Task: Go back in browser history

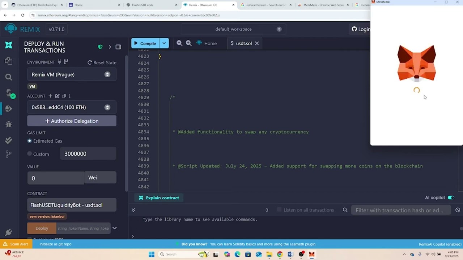Action: [x=5, y=15]
